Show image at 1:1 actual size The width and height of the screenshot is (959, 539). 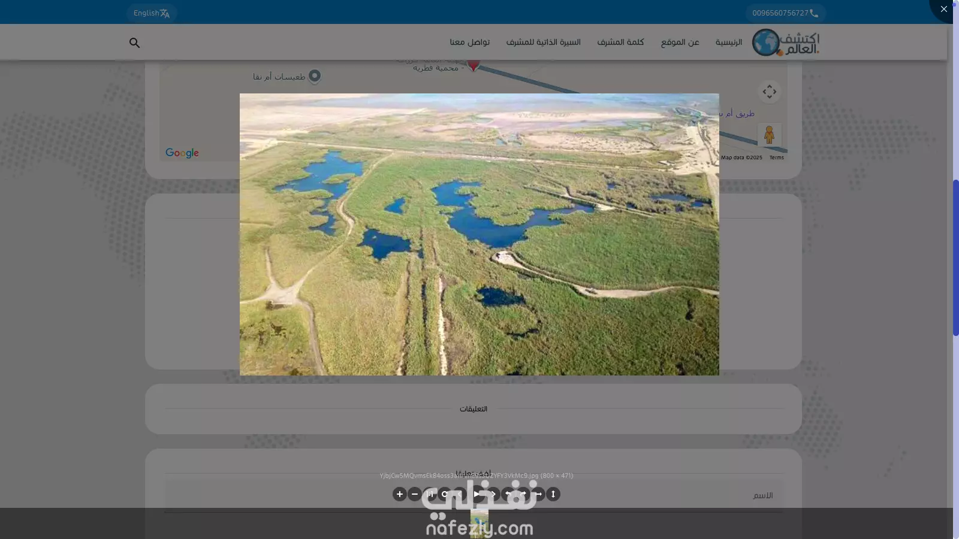click(430, 494)
